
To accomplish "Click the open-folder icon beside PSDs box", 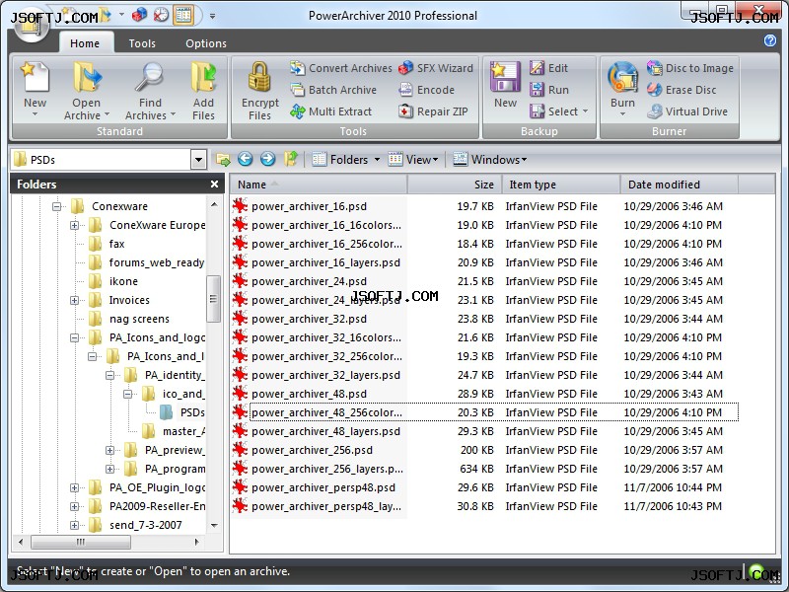I will (223, 160).
